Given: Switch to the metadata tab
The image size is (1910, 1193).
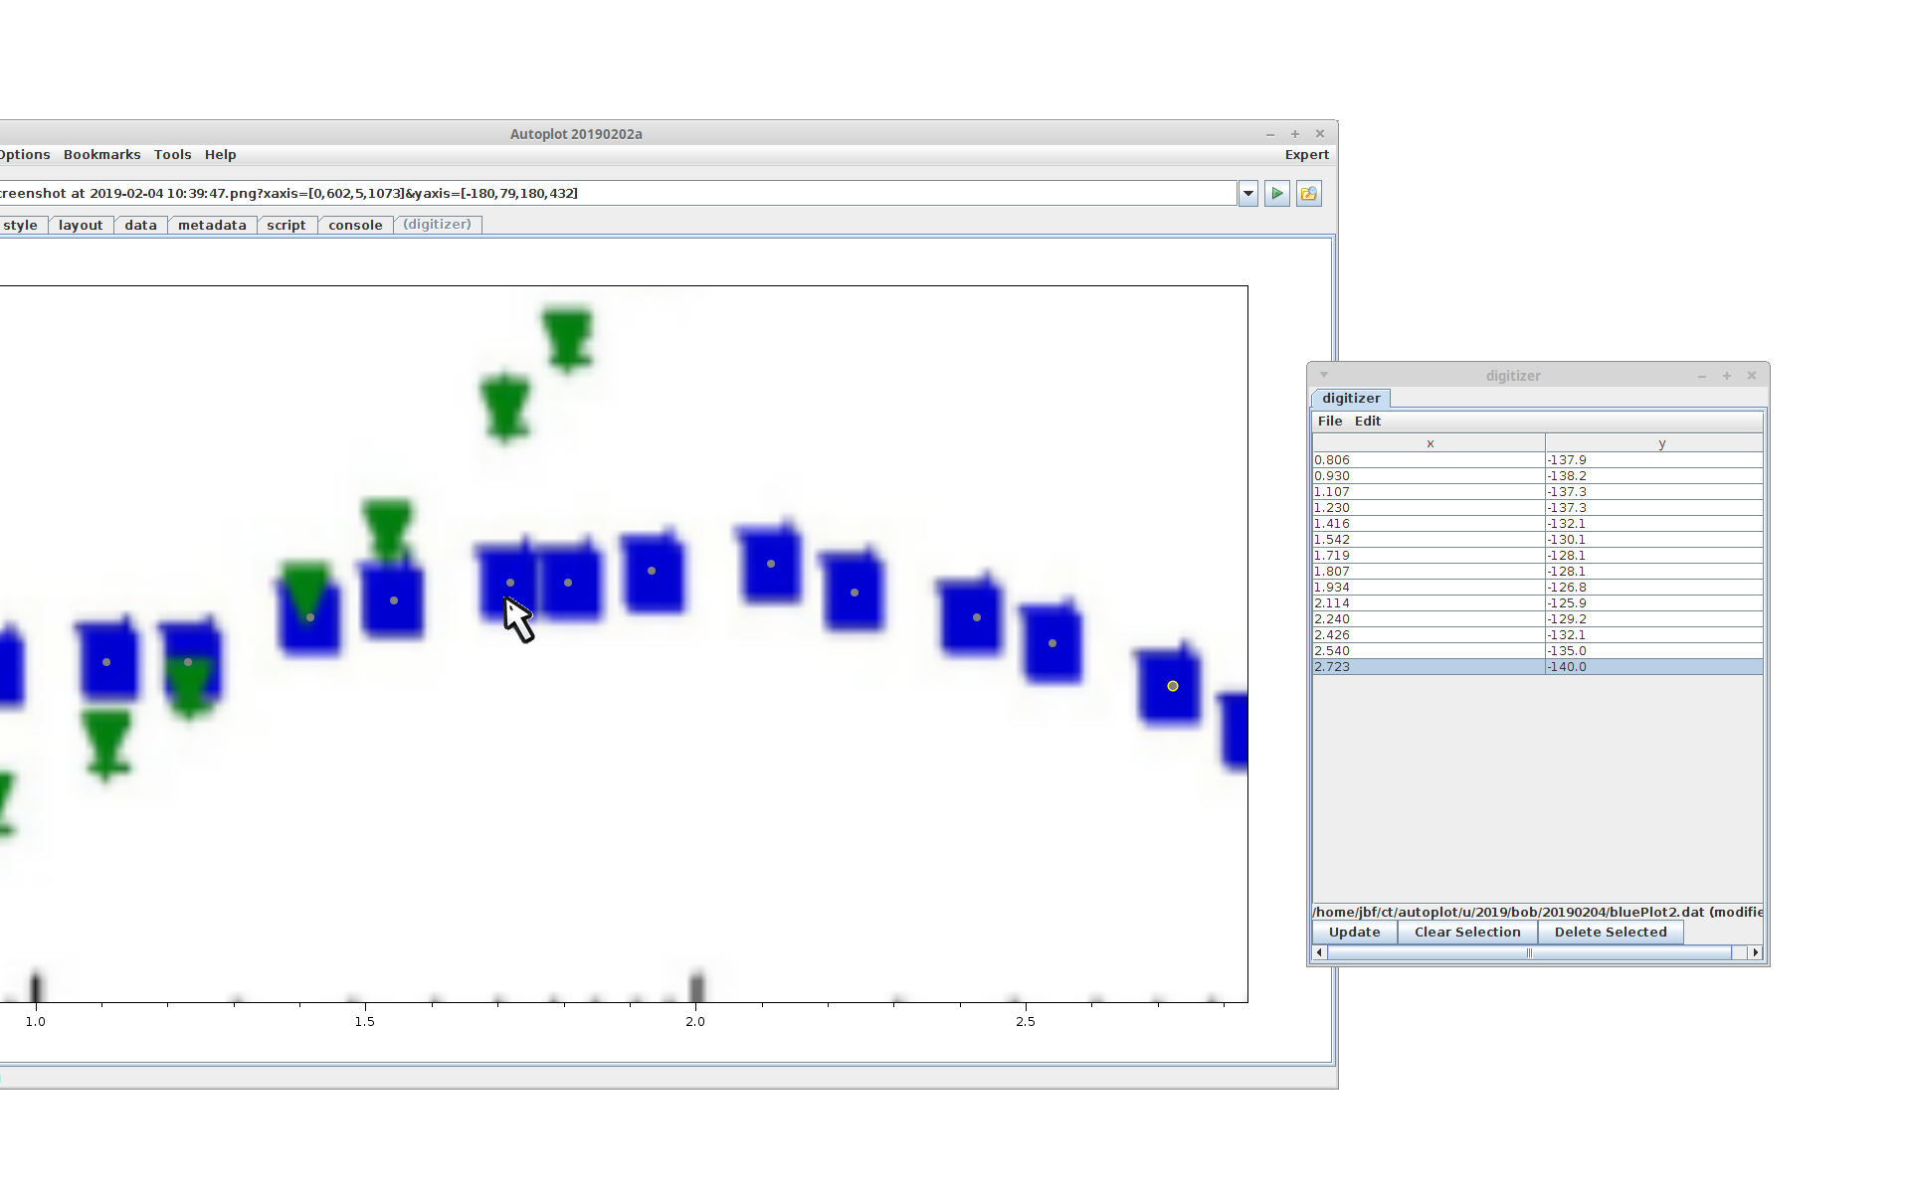Looking at the screenshot, I should [x=212, y=226].
